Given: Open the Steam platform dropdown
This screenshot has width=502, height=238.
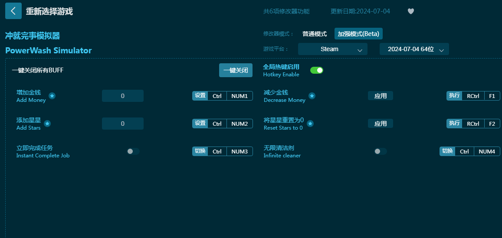Looking at the screenshot, I should pos(333,49).
